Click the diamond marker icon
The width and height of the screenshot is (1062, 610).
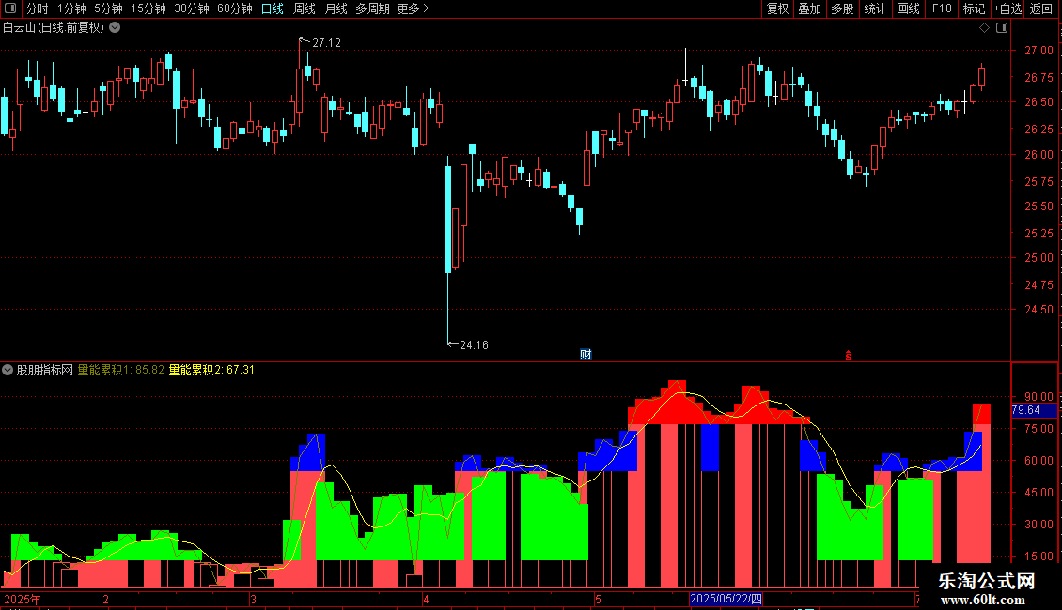point(985,28)
